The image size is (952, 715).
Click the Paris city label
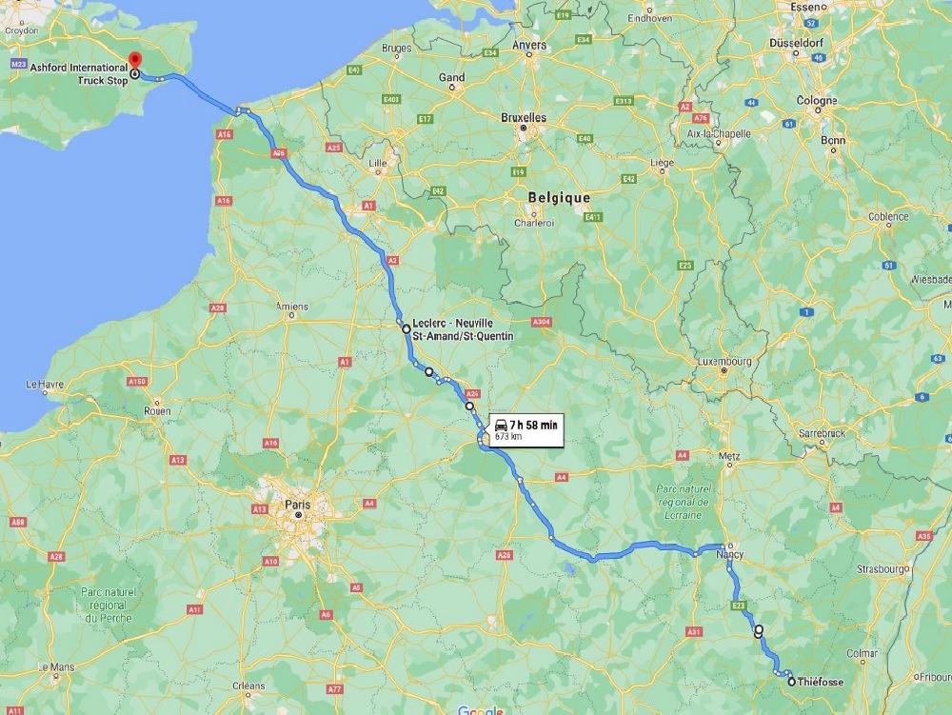[297, 504]
